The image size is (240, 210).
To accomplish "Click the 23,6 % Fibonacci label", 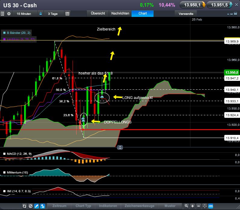I will (68, 115).
